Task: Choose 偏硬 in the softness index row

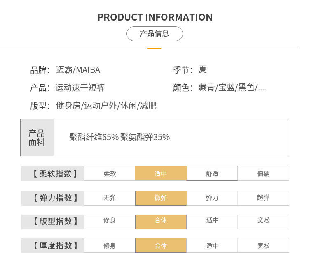Action: click(x=263, y=173)
